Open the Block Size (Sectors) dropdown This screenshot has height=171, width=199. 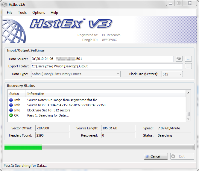coord(172,74)
